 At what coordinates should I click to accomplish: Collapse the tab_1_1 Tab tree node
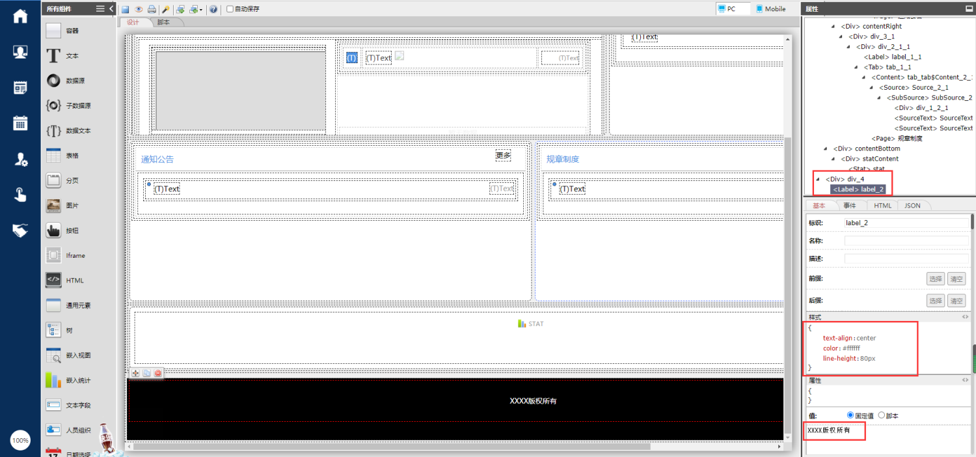[857, 67]
